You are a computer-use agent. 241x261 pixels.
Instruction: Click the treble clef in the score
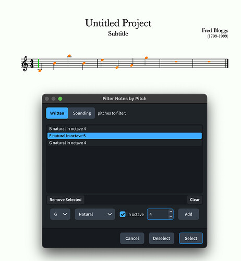click(25, 64)
